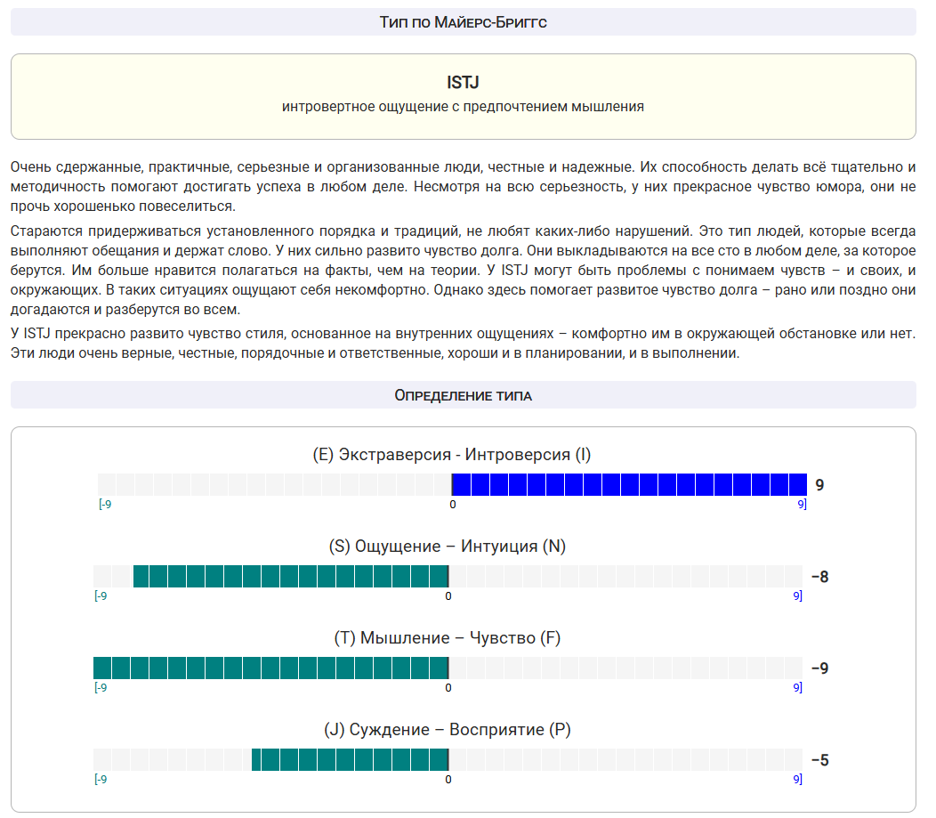Click the '0' midpoint label under Sensing-Intuition bar
Screen dimensions: 936x818
[448, 595]
